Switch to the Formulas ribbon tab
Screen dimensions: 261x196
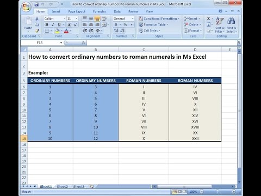99,11
